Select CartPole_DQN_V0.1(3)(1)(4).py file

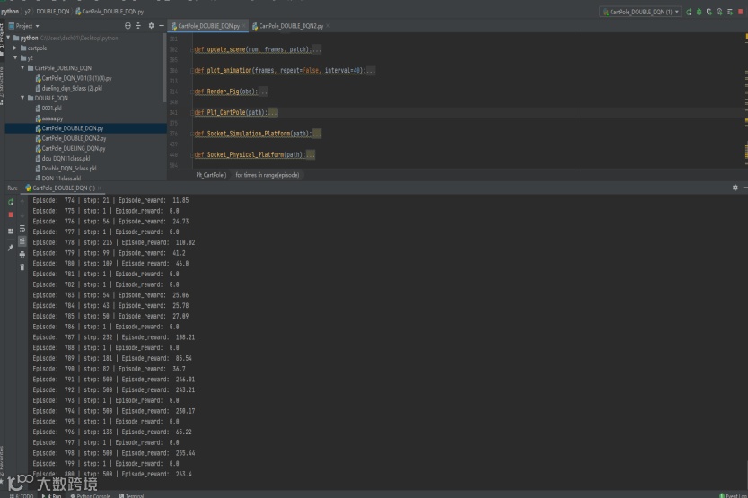pyautogui.click(x=74, y=78)
